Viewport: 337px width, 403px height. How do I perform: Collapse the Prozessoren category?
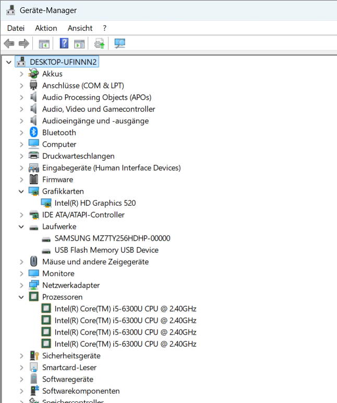point(21,297)
